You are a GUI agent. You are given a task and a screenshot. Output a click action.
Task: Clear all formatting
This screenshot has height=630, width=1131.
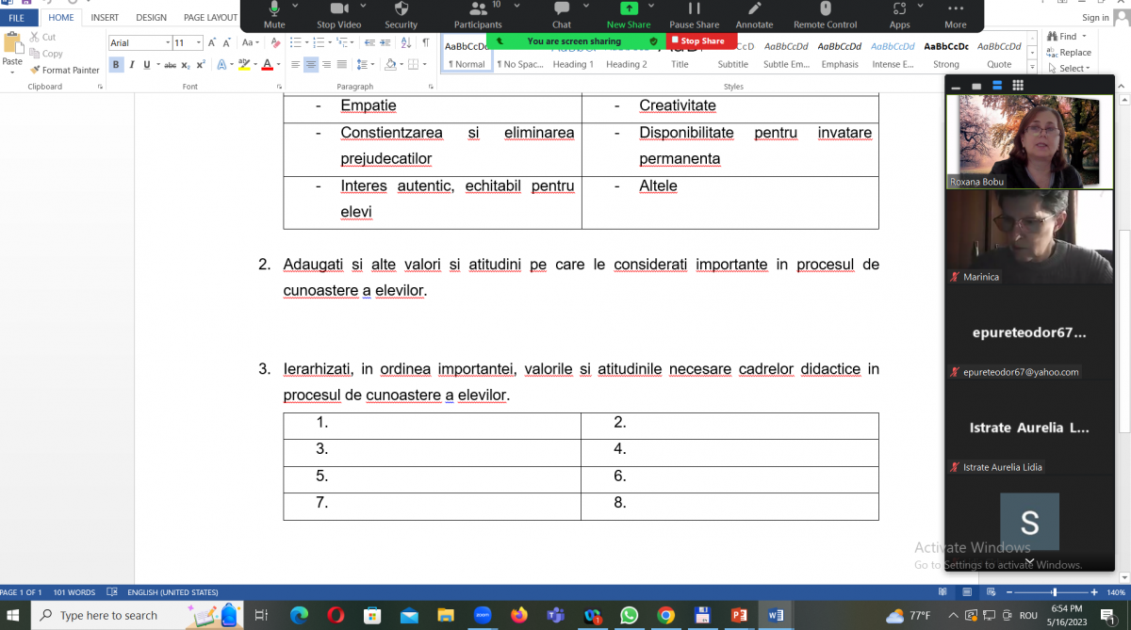(275, 43)
